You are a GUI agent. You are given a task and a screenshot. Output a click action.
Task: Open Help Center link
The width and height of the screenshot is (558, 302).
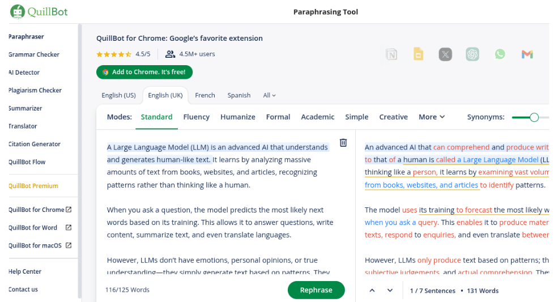[25, 271]
